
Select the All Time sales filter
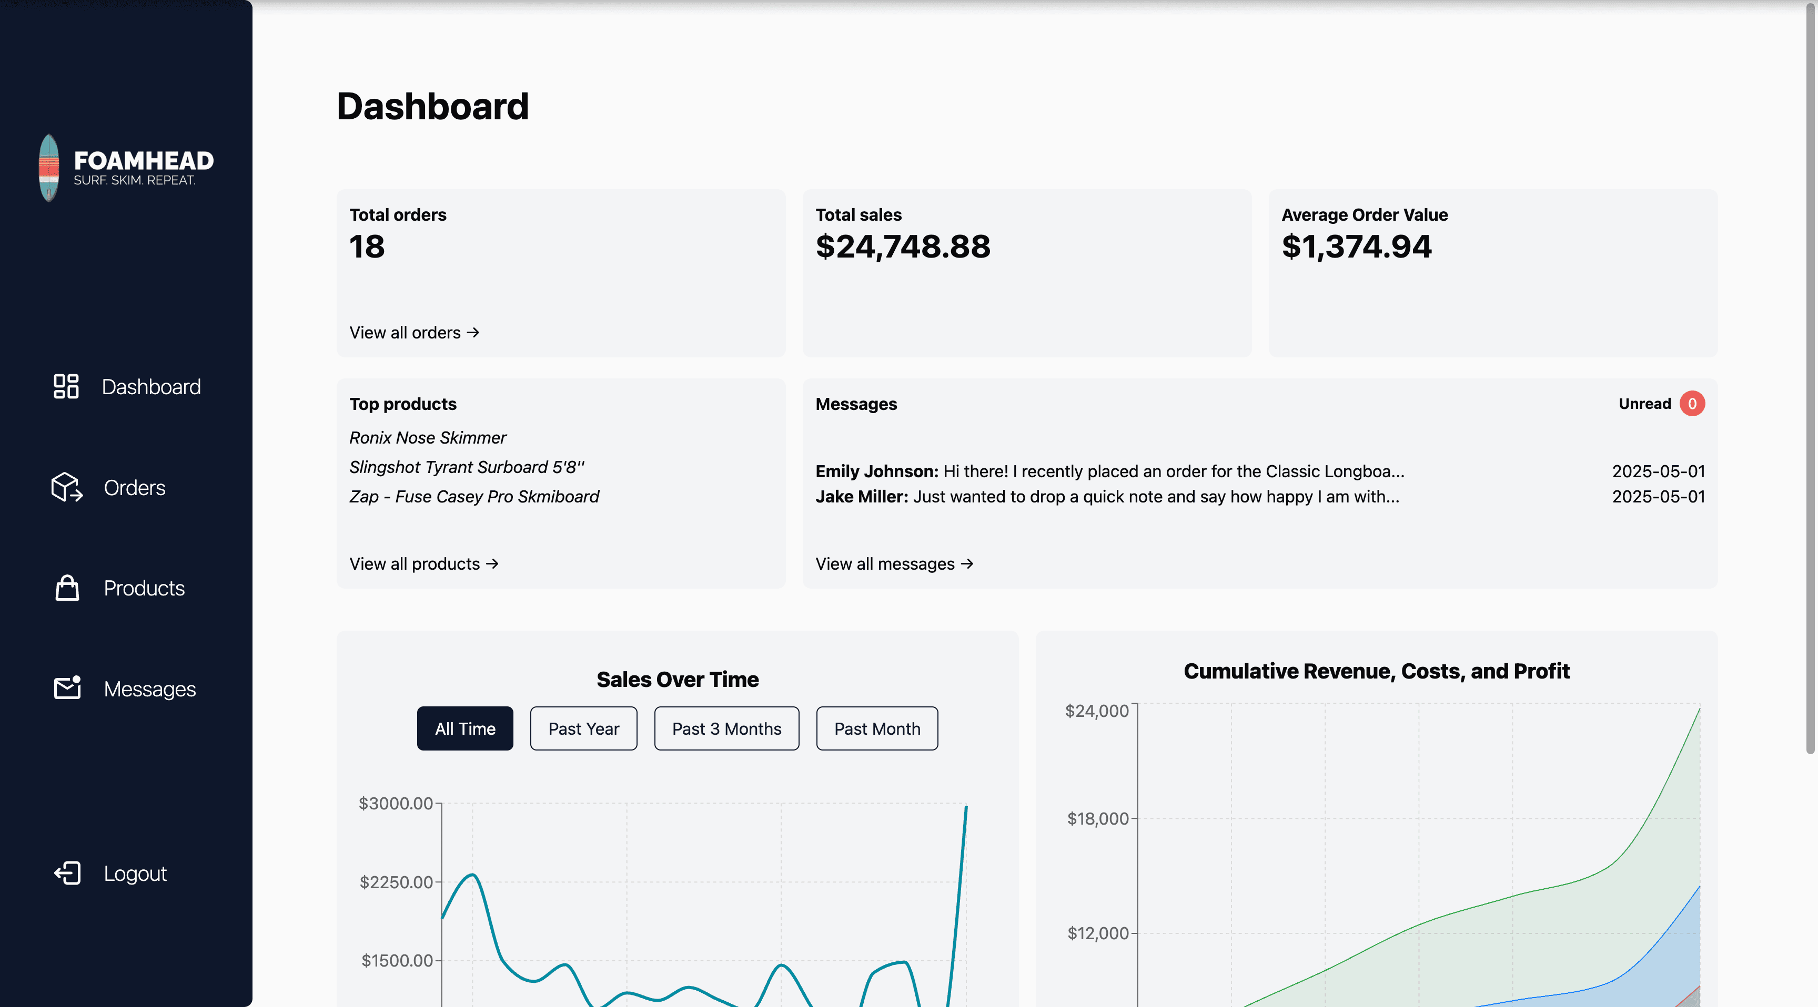click(x=465, y=728)
